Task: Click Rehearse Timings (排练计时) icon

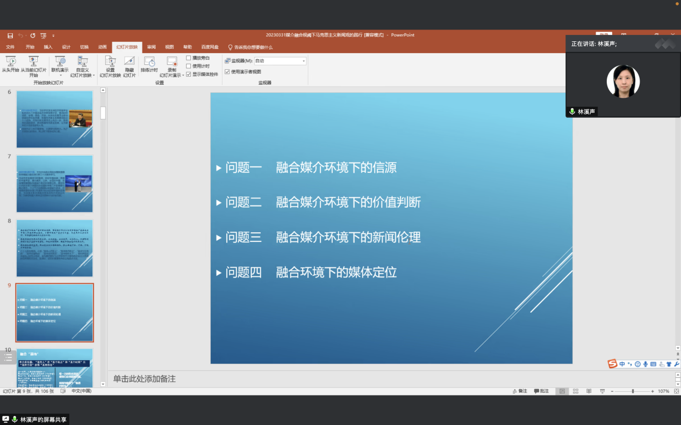Action: [x=149, y=62]
